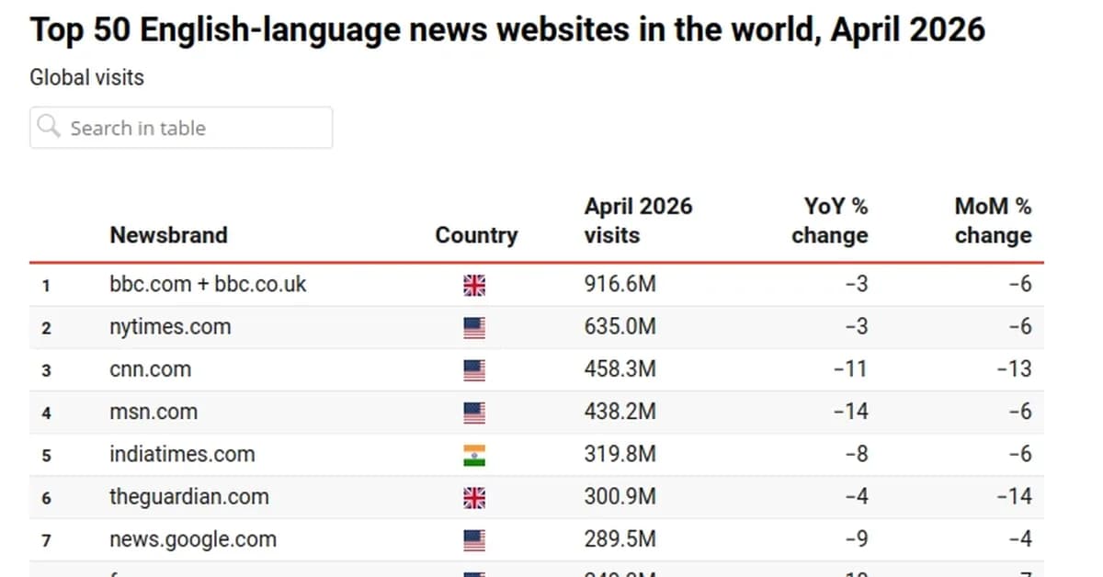Sort by YoY % change header

click(829, 221)
